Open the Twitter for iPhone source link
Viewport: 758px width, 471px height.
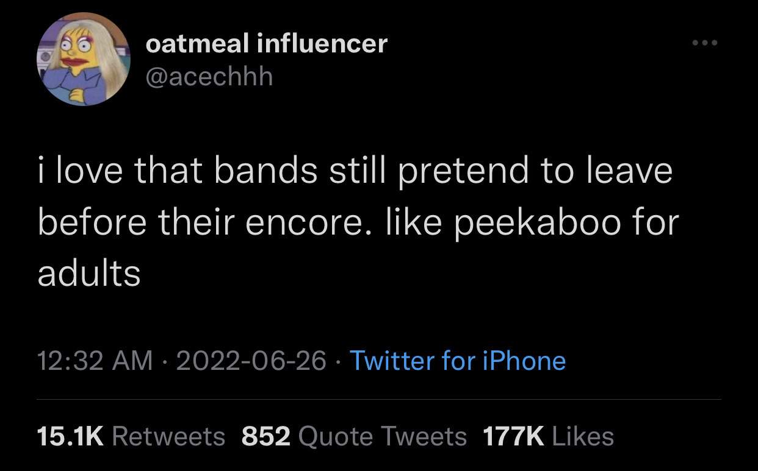[x=458, y=361]
